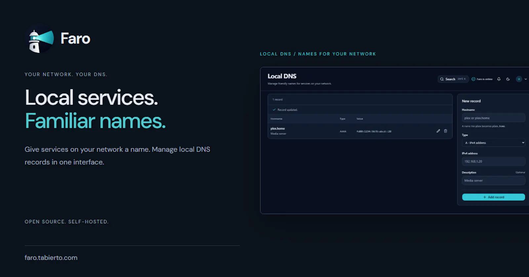
Task: Edit the plex.home record
Action: tap(438, 131)
